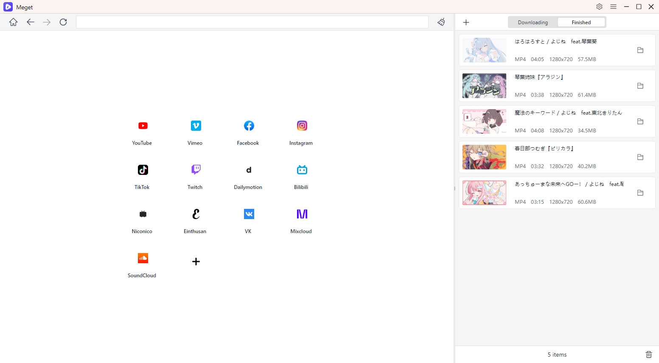Reload the current page

tap(63, 22)
